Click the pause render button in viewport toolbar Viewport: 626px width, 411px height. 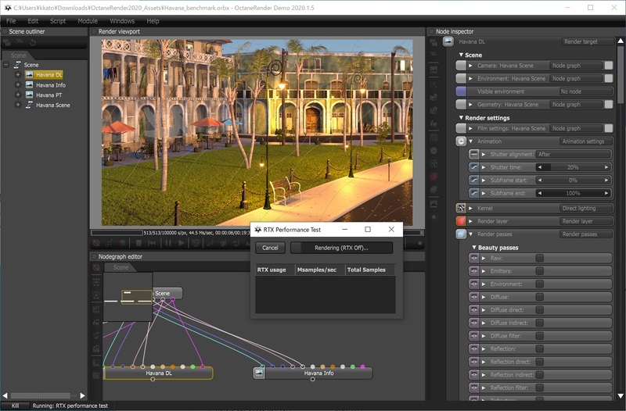point(168,243)
